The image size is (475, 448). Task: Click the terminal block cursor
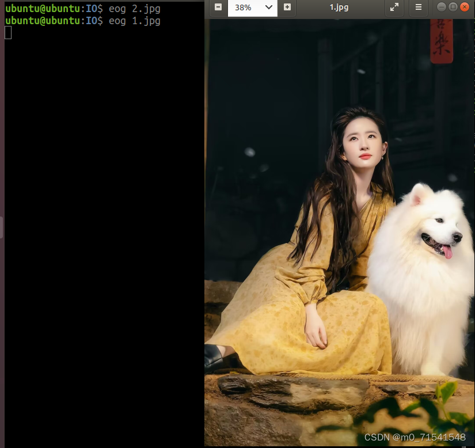[7, 33]
